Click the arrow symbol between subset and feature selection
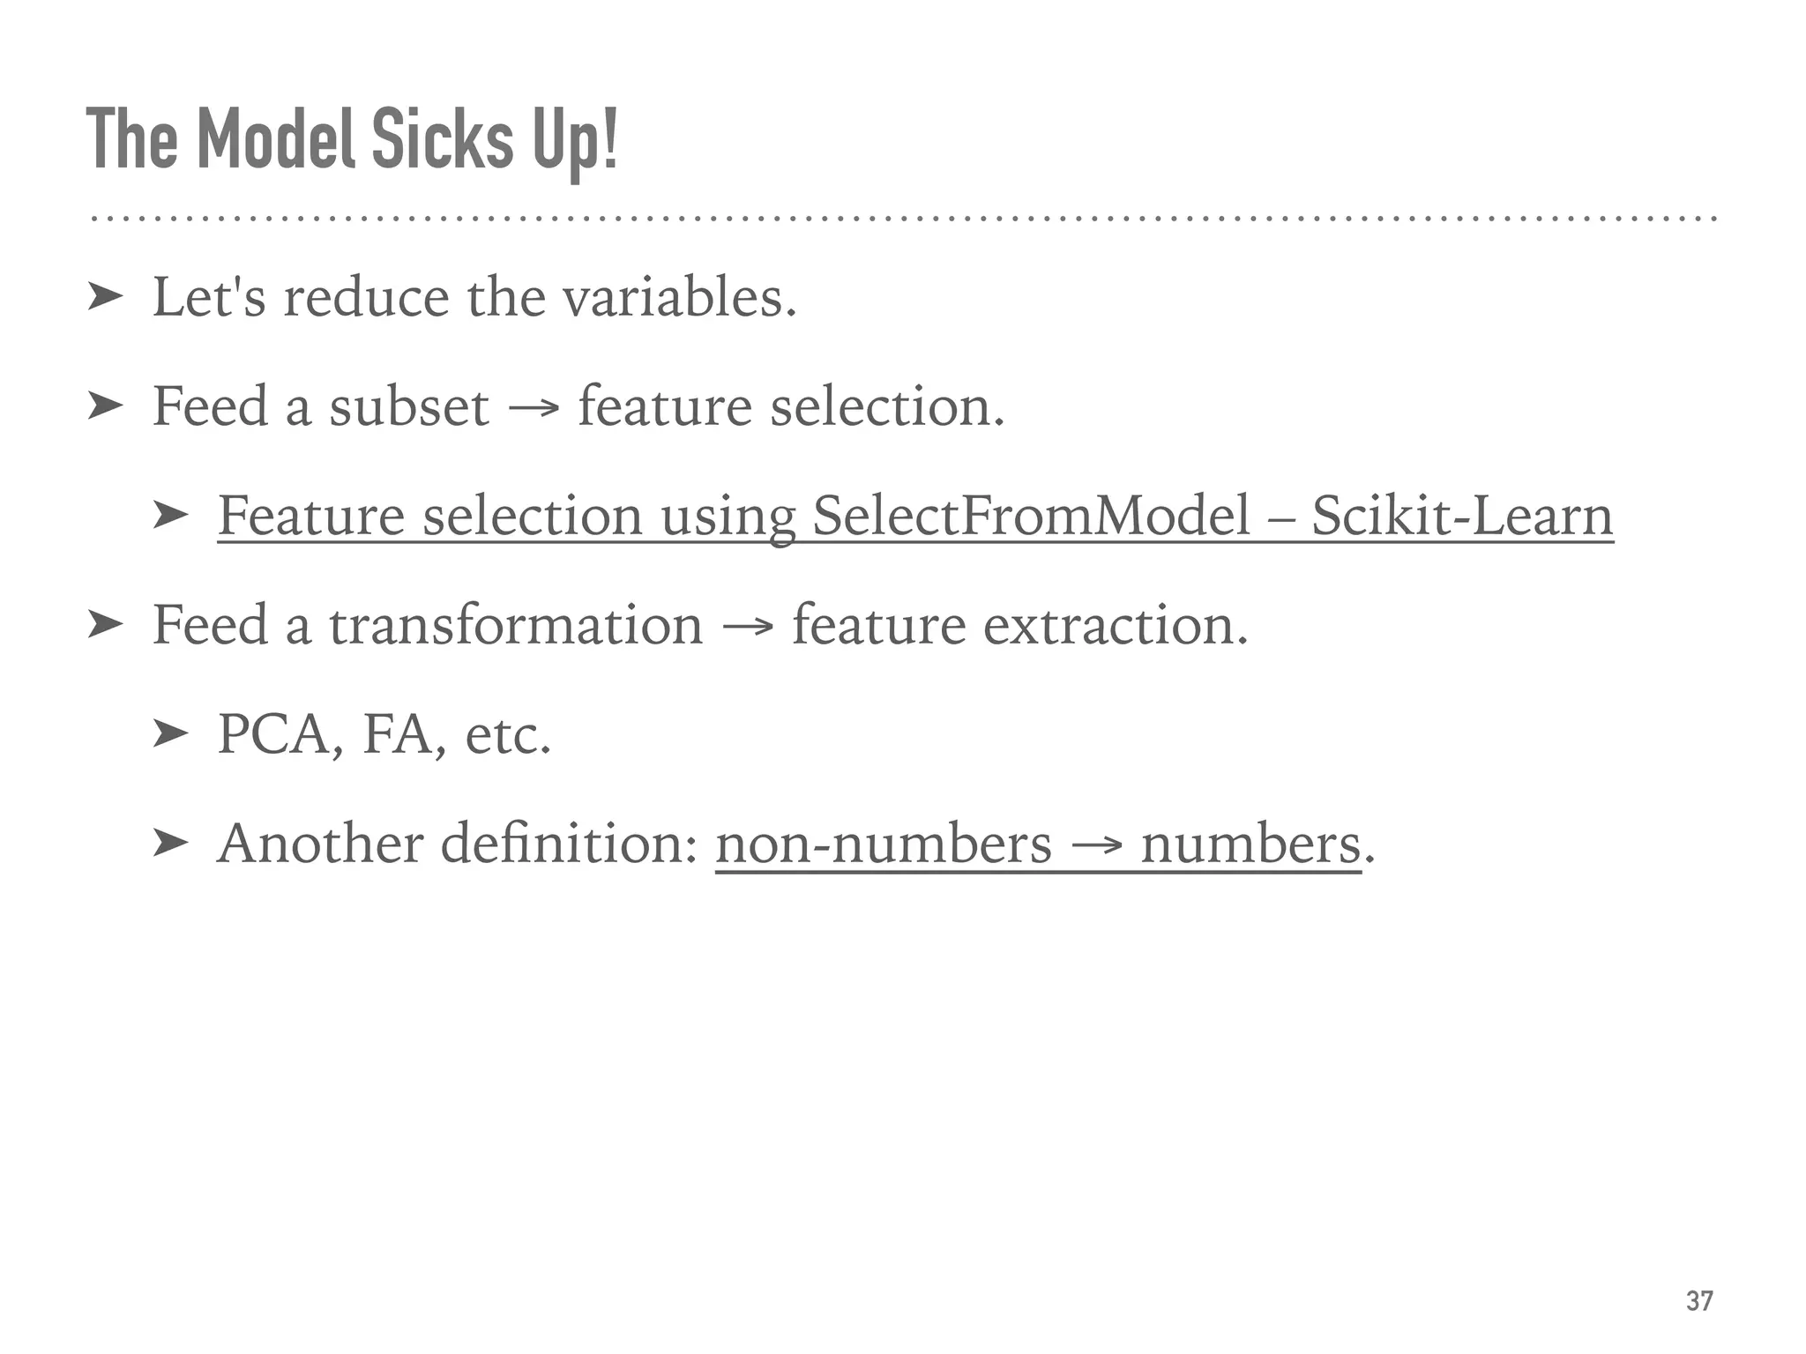This screenshot has height=1354, width=1806. (x=534, y=410)
